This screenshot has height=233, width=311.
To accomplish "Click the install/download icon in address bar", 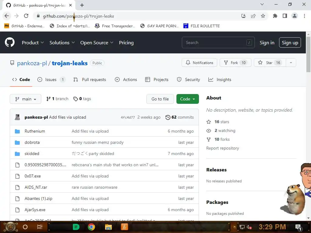I will tap(243, 16).
